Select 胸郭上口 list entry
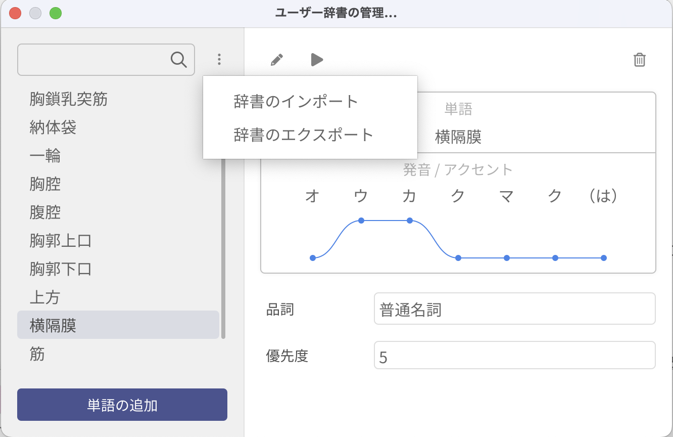This screenshot has width=673, height=437. point(61,241)
